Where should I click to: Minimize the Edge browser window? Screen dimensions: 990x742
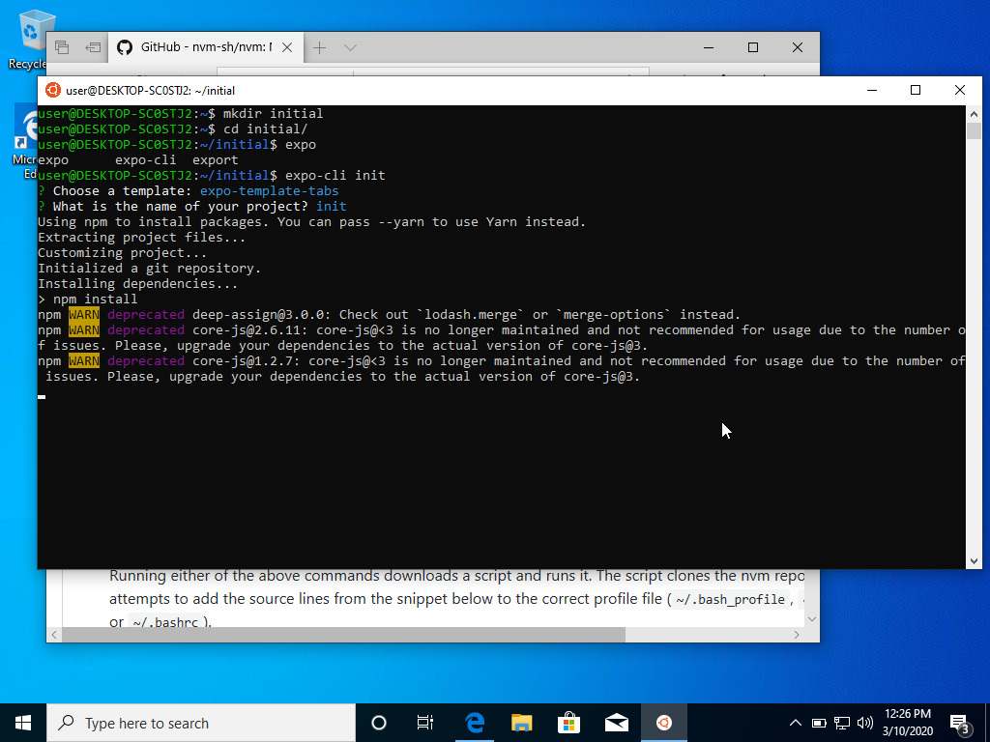pos(709,47)
